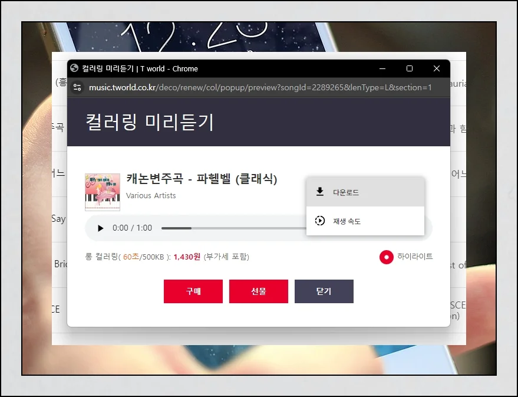Click the download arrow icon

pos(320,192)
